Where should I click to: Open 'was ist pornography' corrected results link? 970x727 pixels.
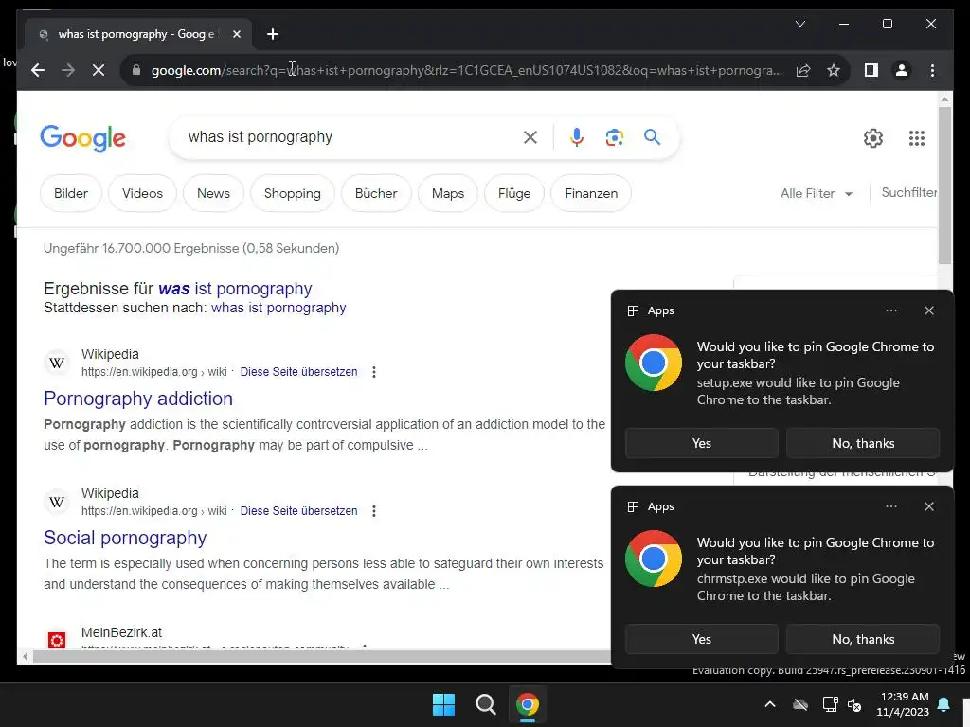coord(235,289)
